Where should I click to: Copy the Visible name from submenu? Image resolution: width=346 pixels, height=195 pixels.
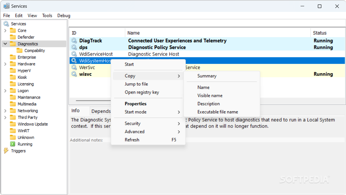222,95
